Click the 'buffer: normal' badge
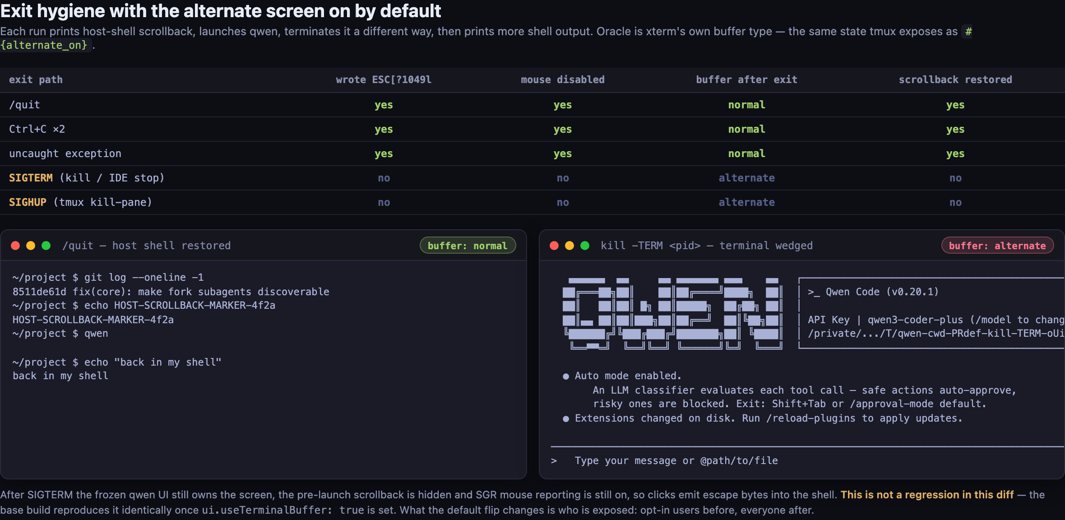Screen dimensions: 1065x520 pyautogui.click(x=468, y=246)
